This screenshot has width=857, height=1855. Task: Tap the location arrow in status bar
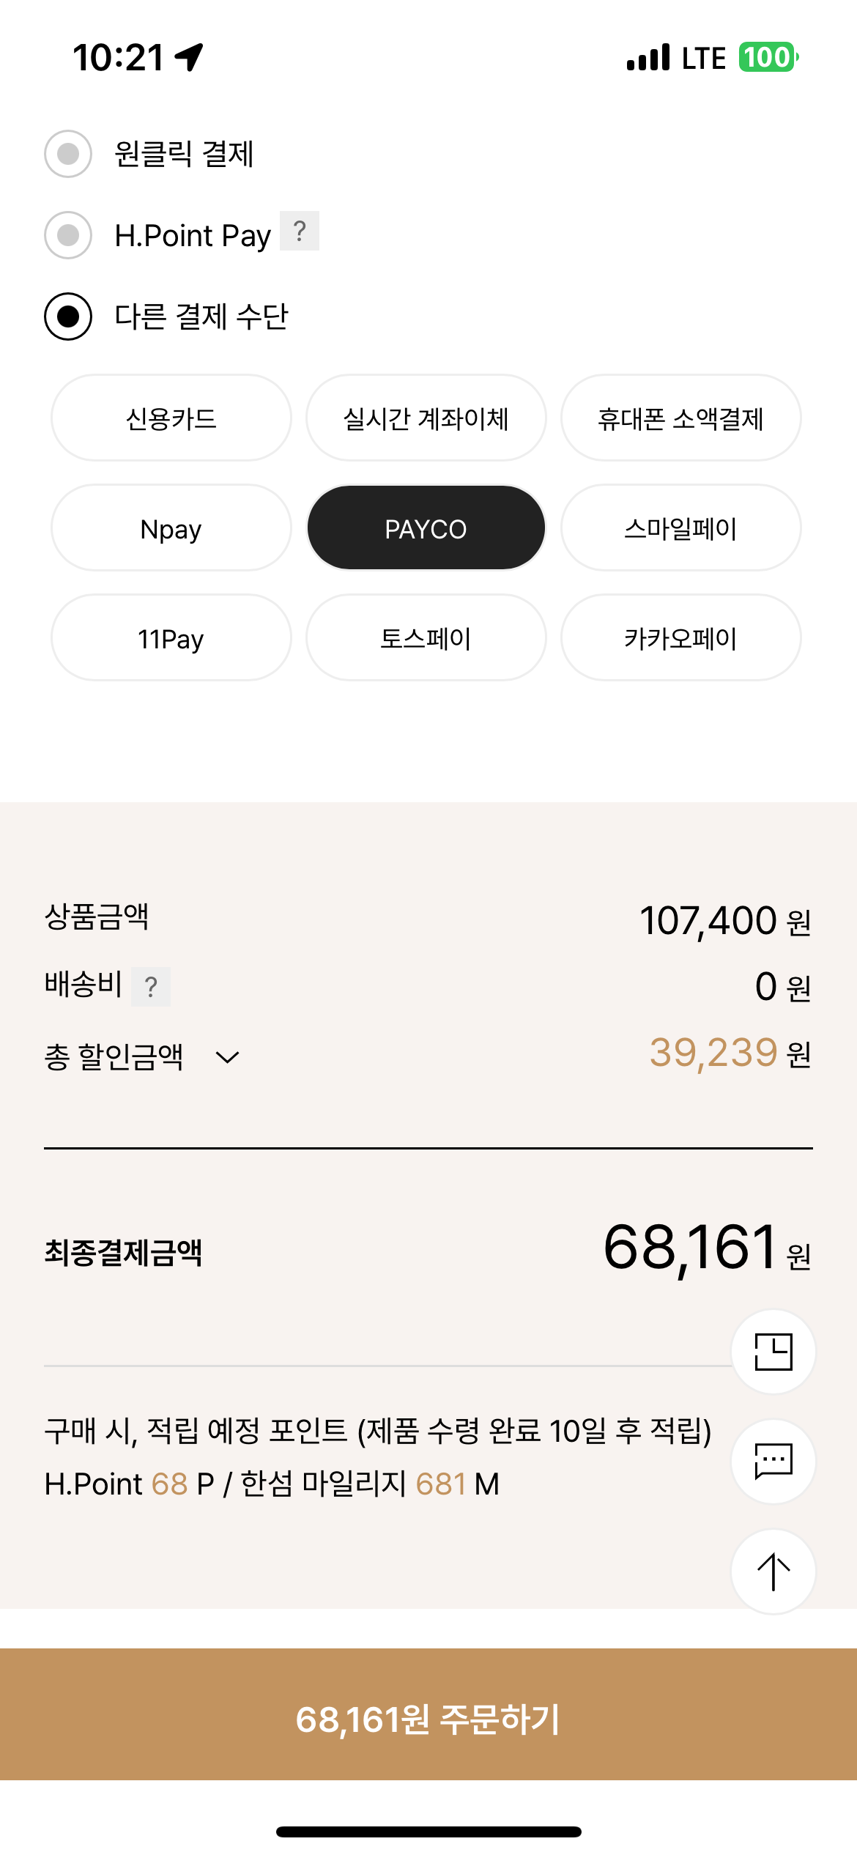[x=189, y=57]
